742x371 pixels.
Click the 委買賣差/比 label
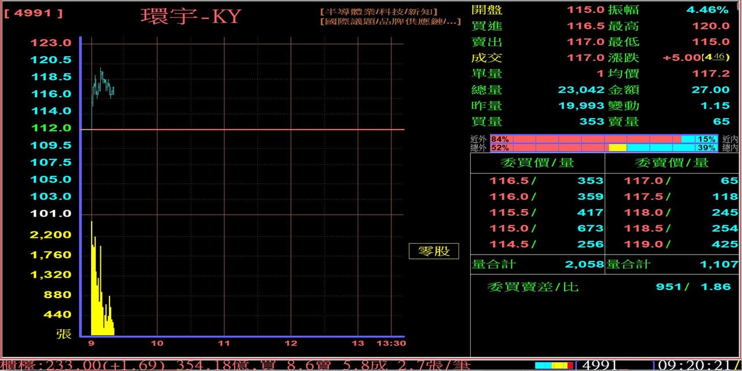pyautogui.click(x=533, y=286)
